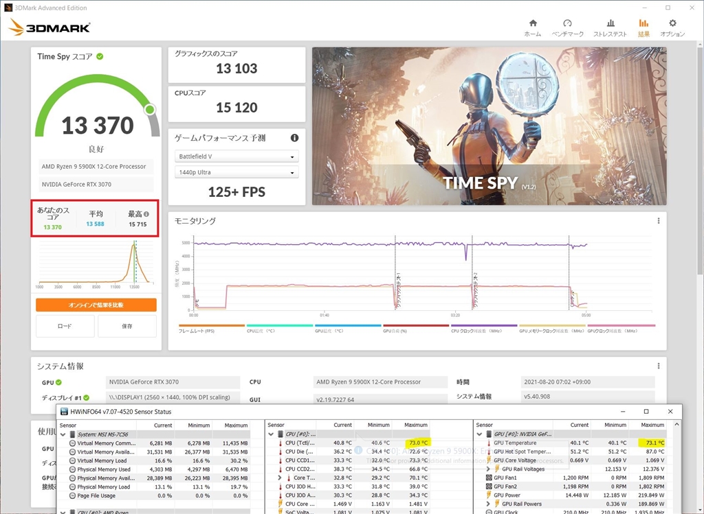The width and height of the screenshot is (704, 514).
Task: Expand the GPU Rail Voltages row
Action: pos(488,469)
